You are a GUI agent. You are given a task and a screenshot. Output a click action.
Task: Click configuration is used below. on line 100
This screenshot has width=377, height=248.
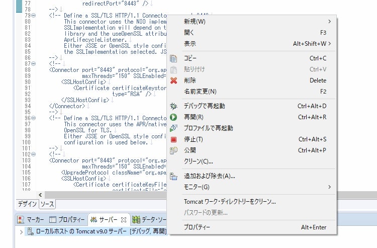(106, 142)
